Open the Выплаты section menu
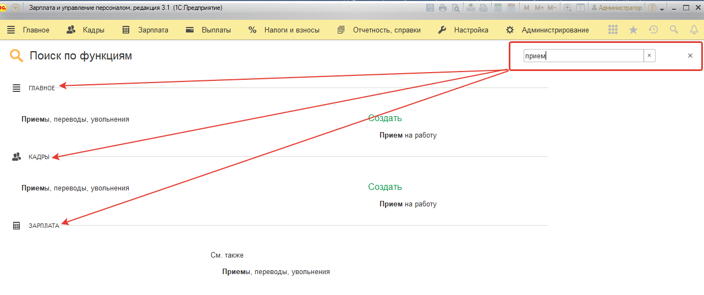The image size is (704, 295). 208,30
